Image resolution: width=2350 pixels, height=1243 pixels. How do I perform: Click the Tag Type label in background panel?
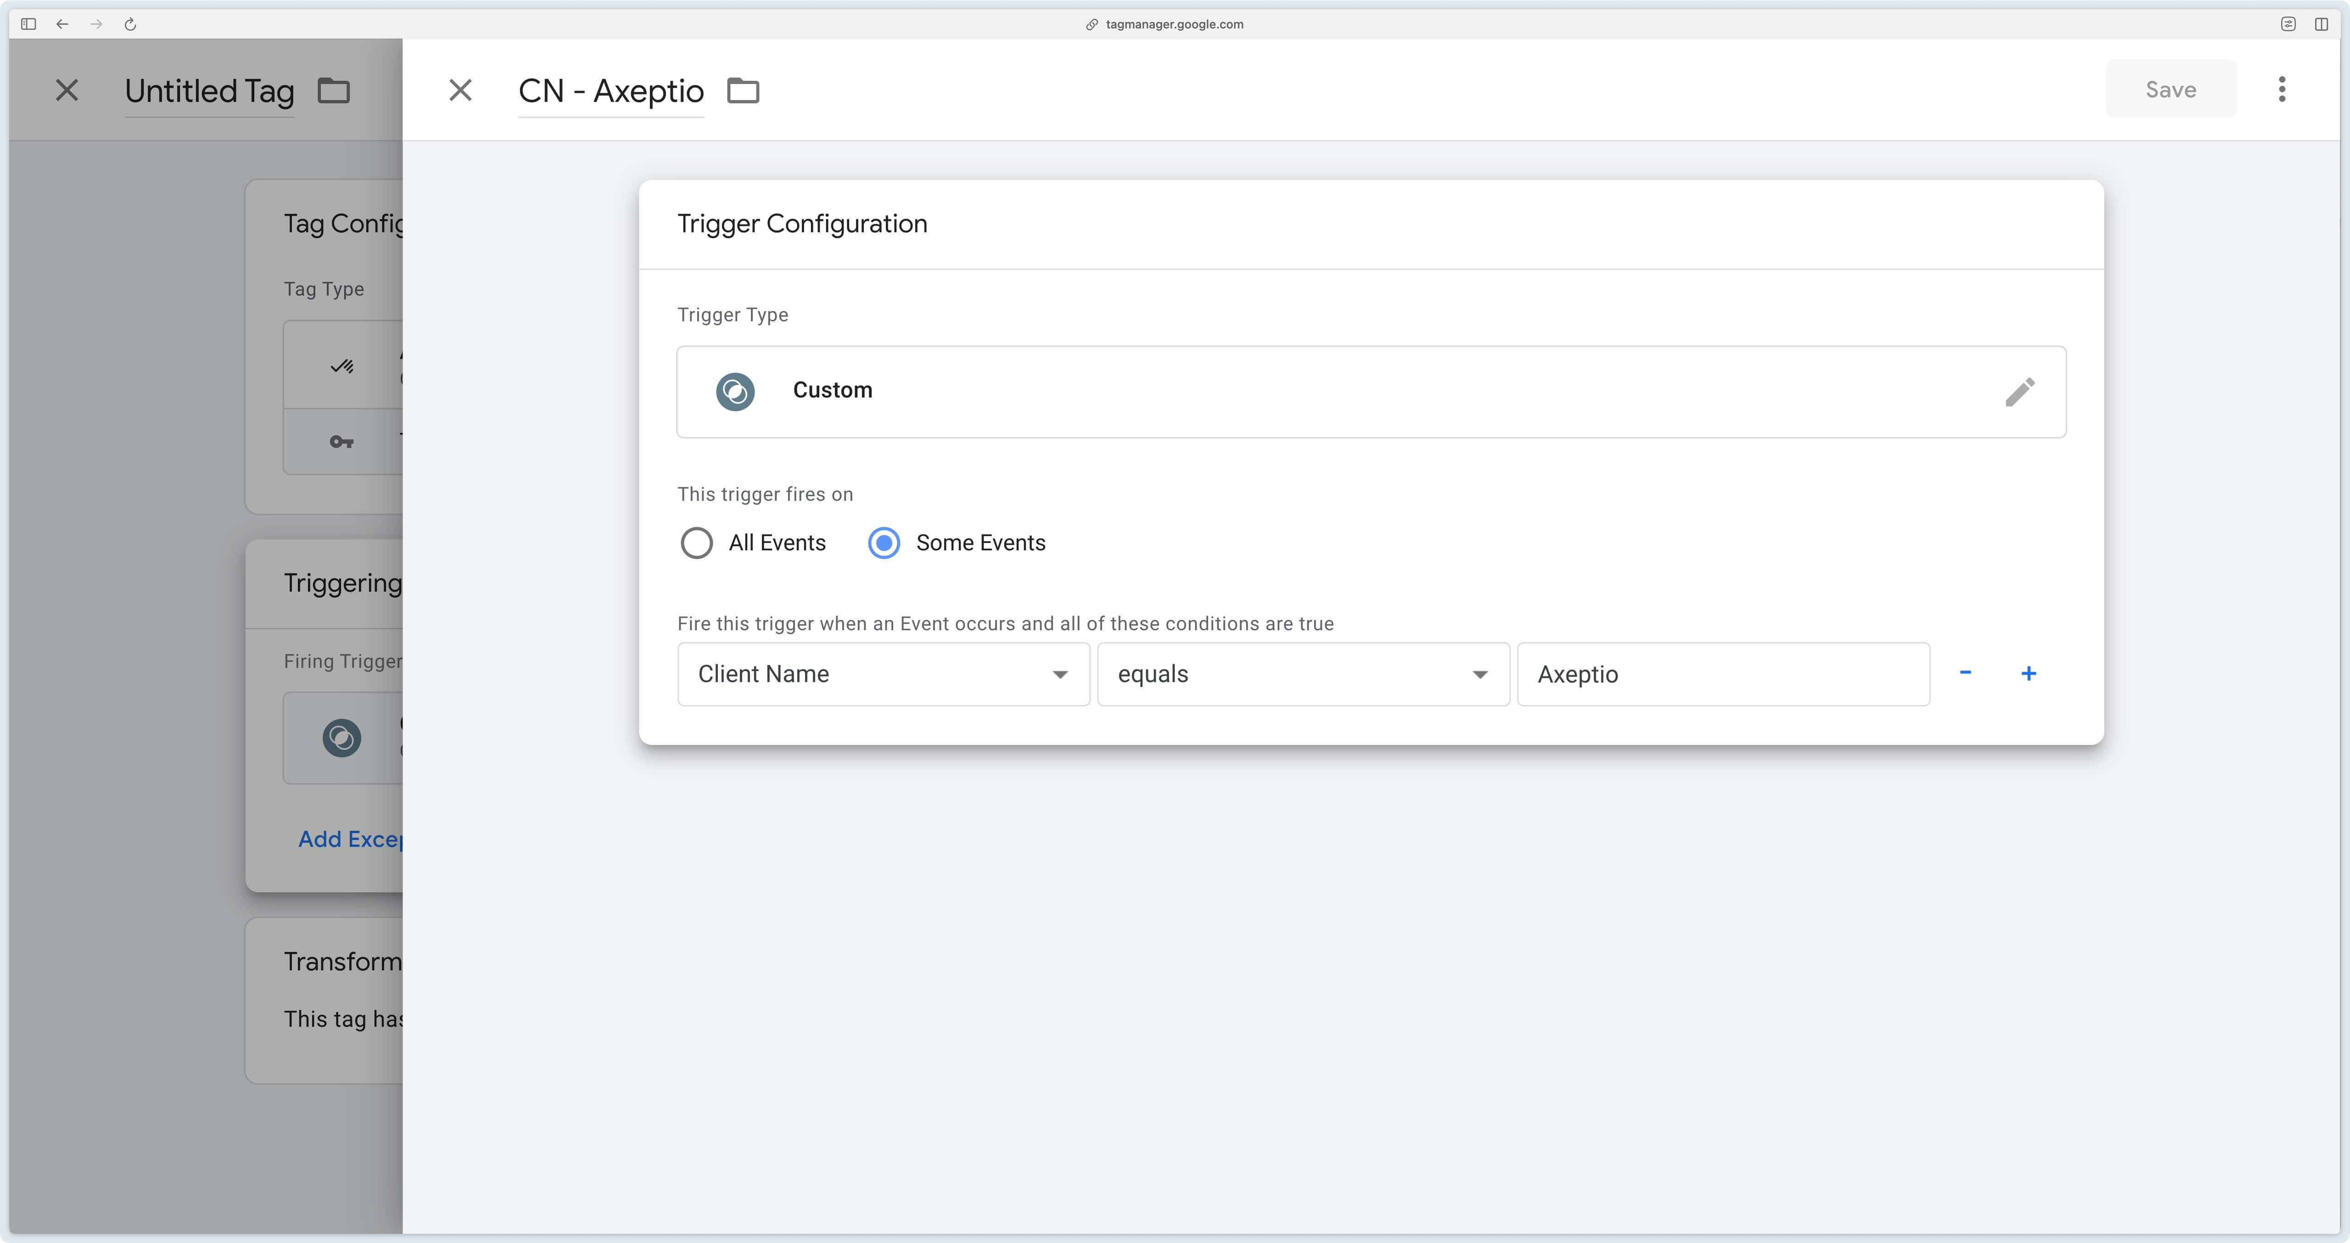click(323, 289)
